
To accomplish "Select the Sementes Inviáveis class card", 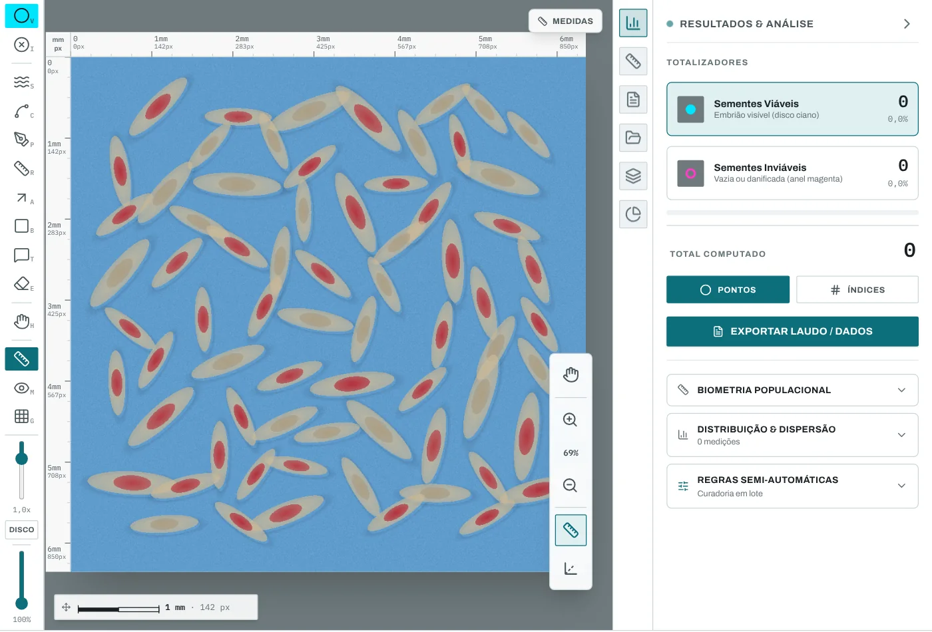I will click(792, 173).
